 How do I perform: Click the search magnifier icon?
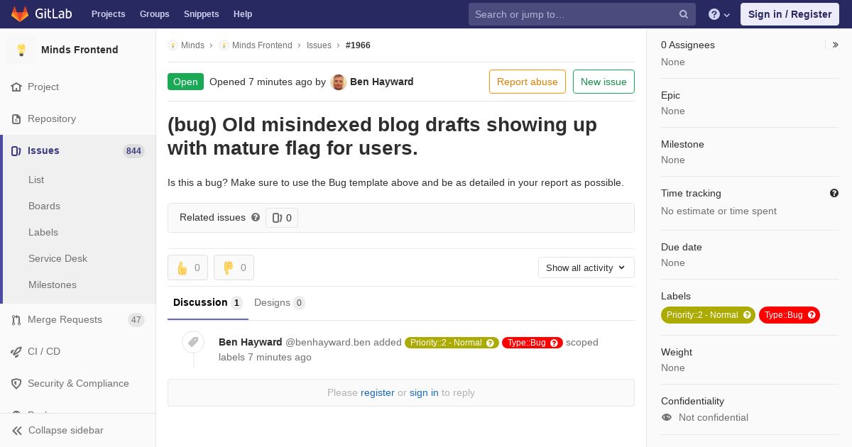(x=684, y=14)
